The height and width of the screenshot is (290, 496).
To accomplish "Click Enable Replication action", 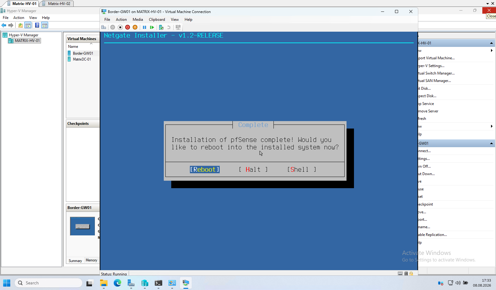I will click(x=432, y=235).
